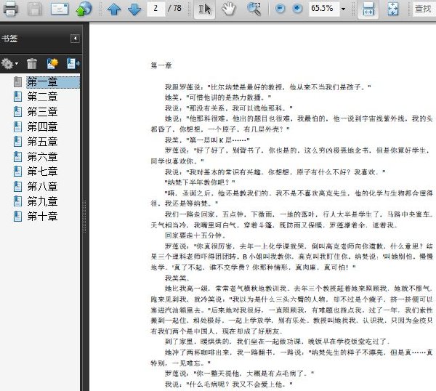Go to previous page with up arrow

tap(114, 9)
